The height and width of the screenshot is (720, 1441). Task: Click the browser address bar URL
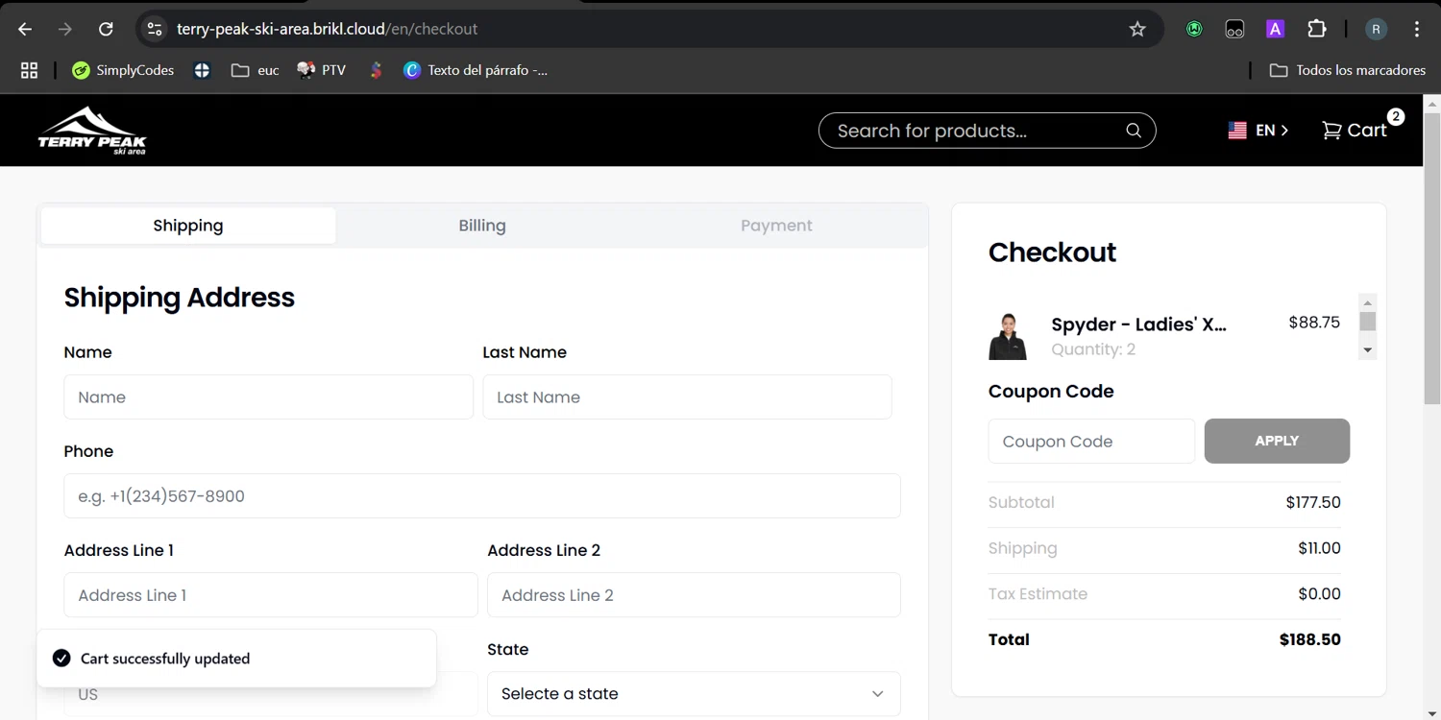click(327, 29)
